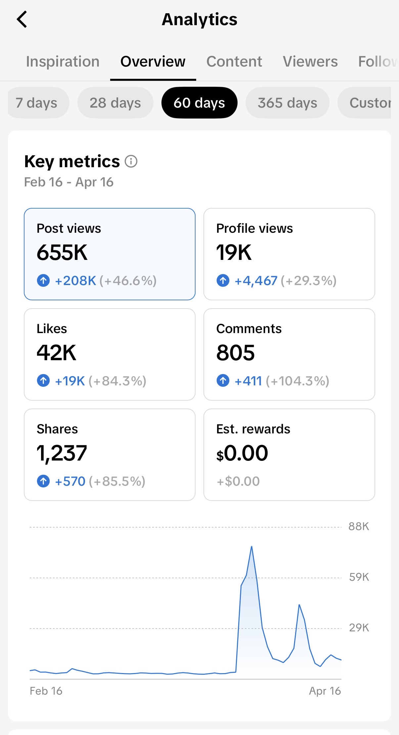
Task: Select the Likes metric card
Action: 110,354
